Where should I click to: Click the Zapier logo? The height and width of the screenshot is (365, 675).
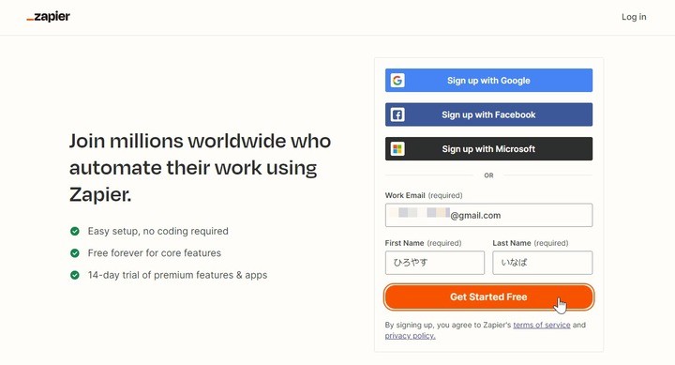(x=48, y=17)
